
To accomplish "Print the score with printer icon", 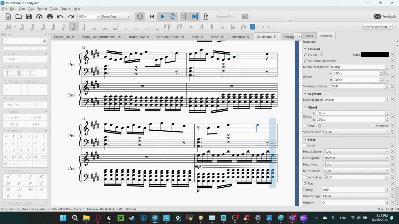I will [x=50, y=16].
